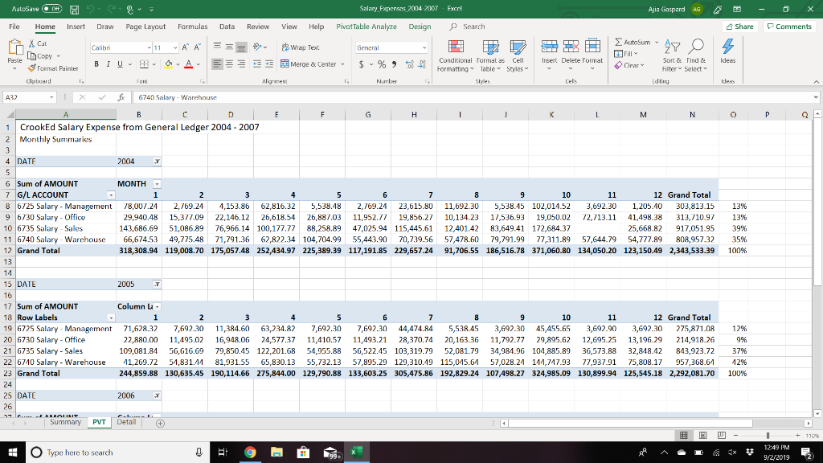
Task: Open the filter dropdown for DATE 2004
Action: coord(158,161)
